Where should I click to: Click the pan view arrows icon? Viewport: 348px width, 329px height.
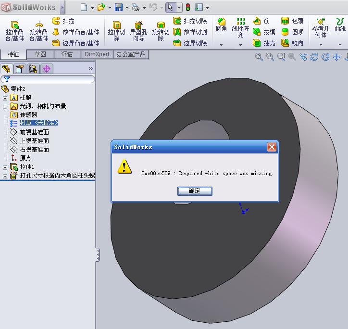pyautogui.click(x=336, y=57)
